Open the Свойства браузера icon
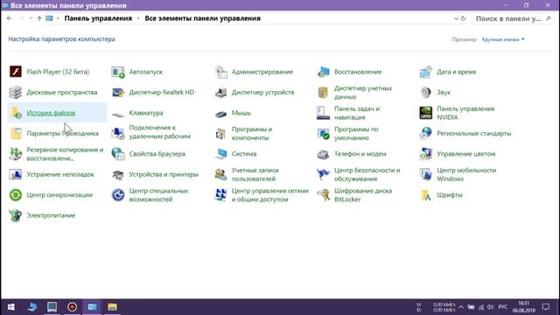This screenshot has width=560, height=315. [118, 154]
